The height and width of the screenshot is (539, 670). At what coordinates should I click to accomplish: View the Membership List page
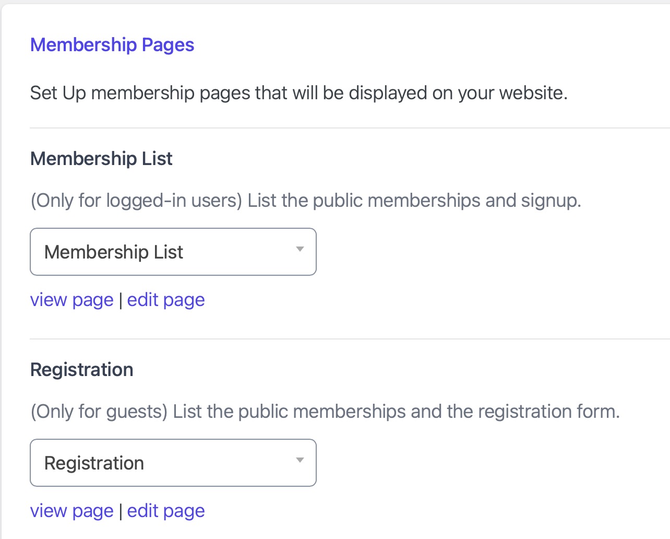click(71, 299)
